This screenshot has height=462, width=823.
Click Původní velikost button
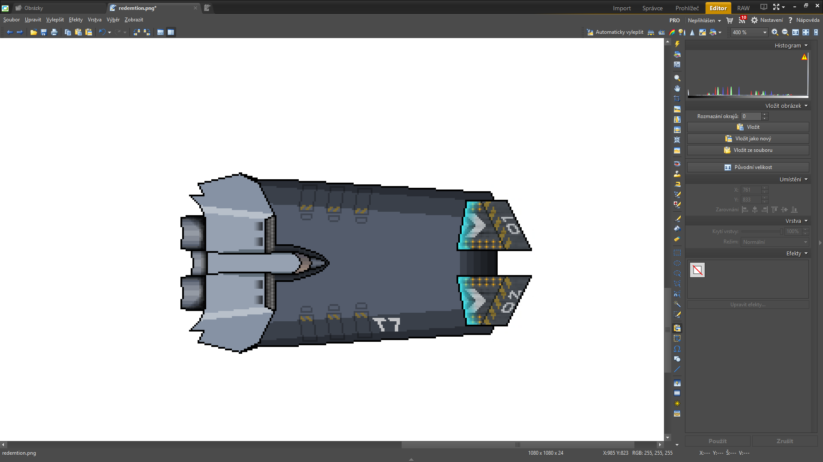(x=748, y=167)
